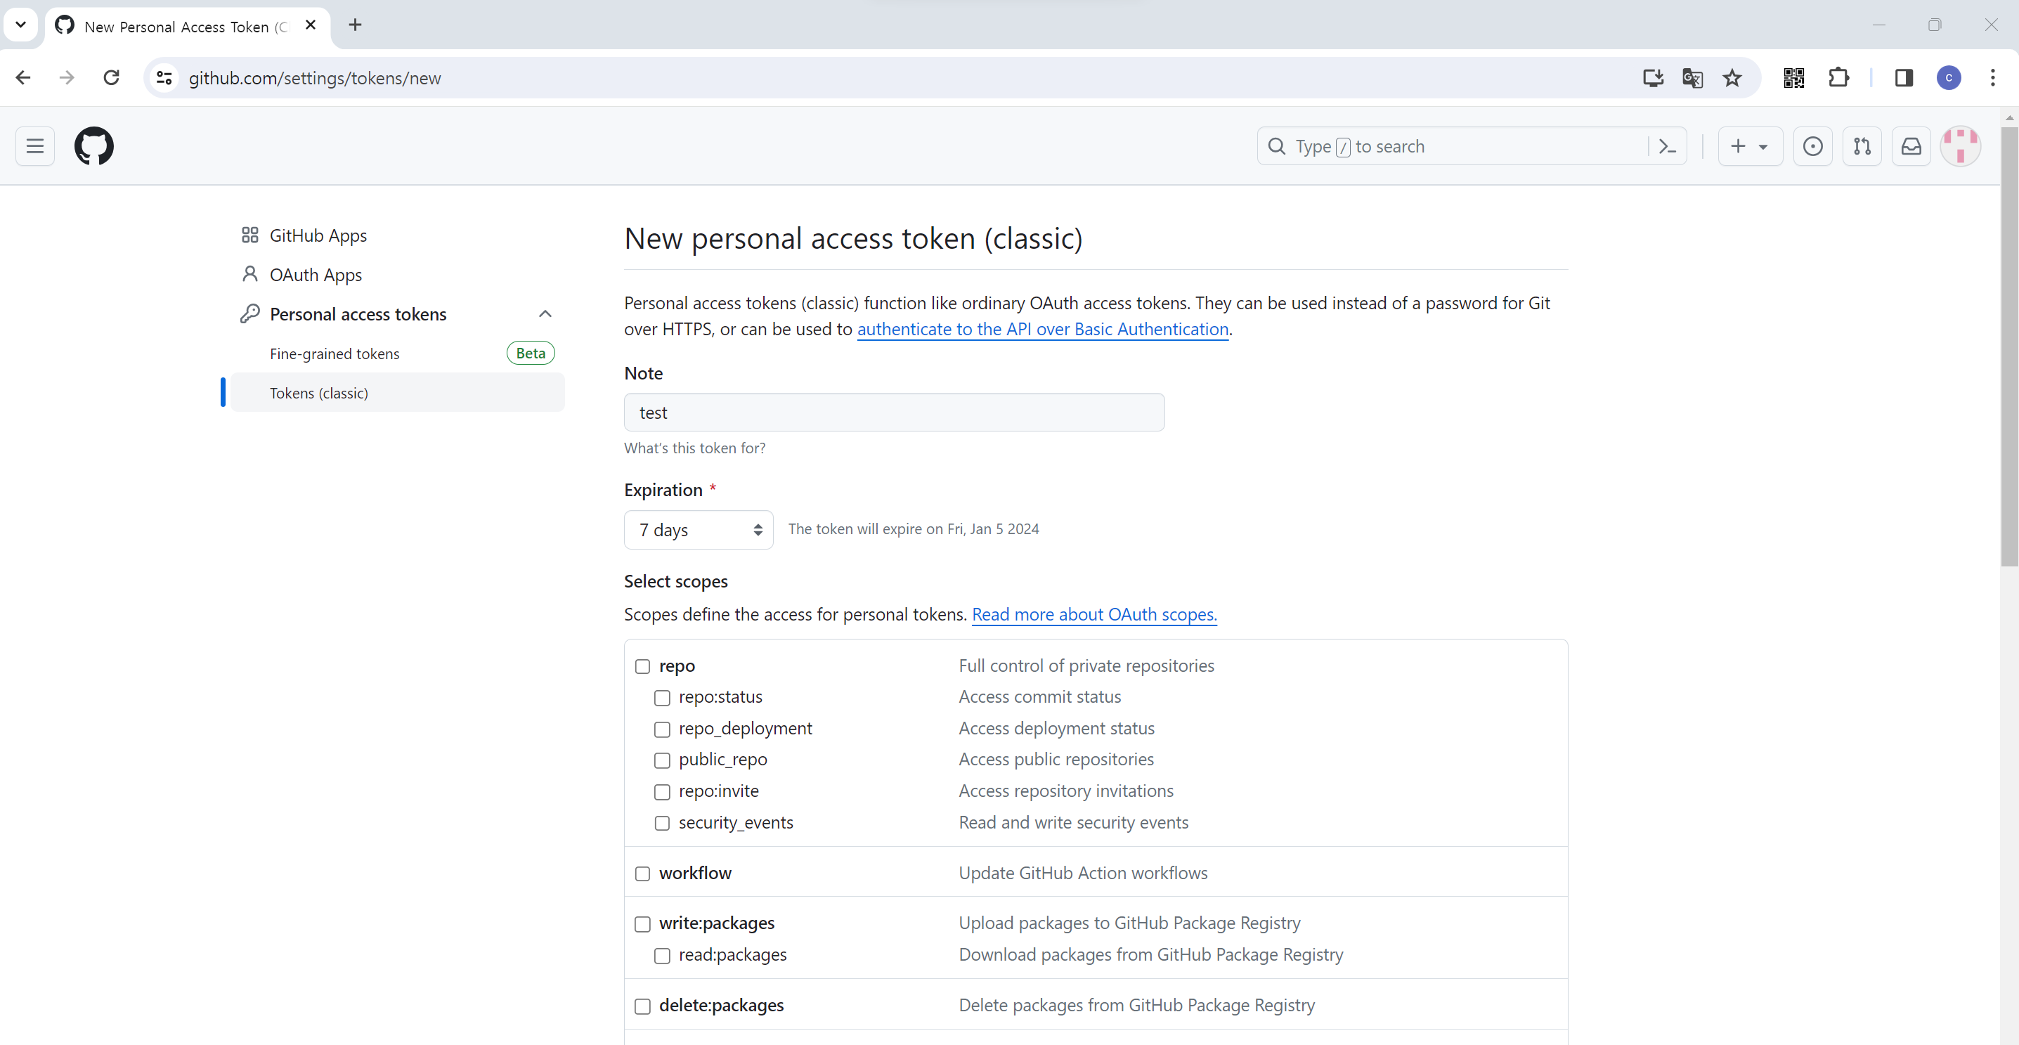
Task: Click the GitHub Octocat logo
Action: click(94, 145)
